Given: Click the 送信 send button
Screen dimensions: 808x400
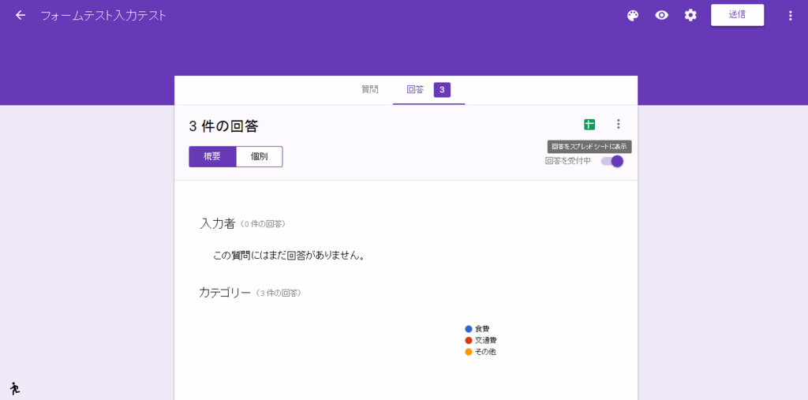Looking at the screenshot, I should [x=738, y=15].
